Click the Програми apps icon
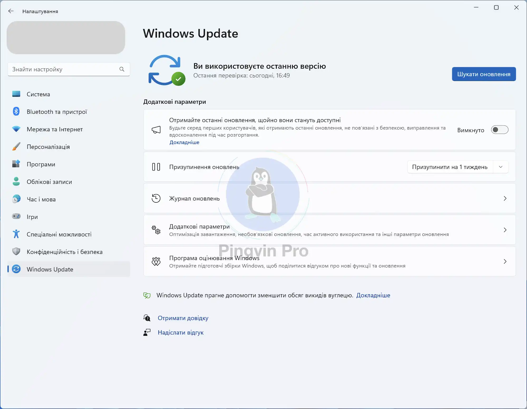Viewport: 527px width, 409px height. click(16, 164)
